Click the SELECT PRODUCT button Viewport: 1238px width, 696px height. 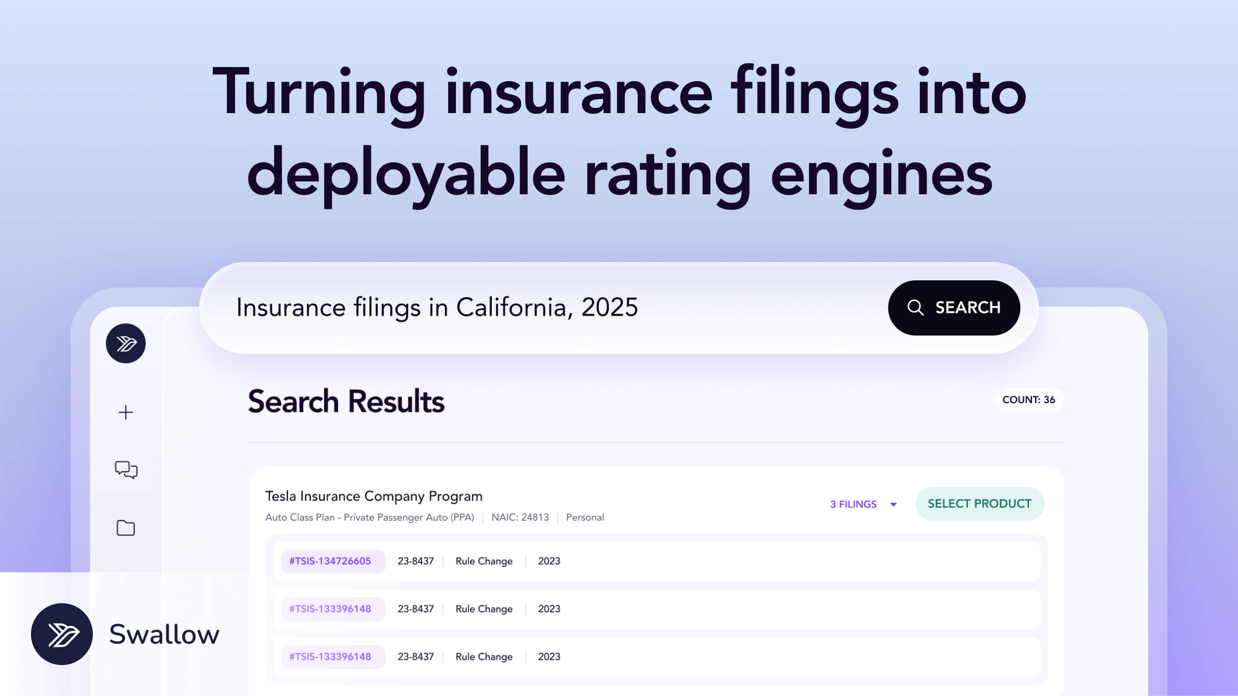click(979, 504)
